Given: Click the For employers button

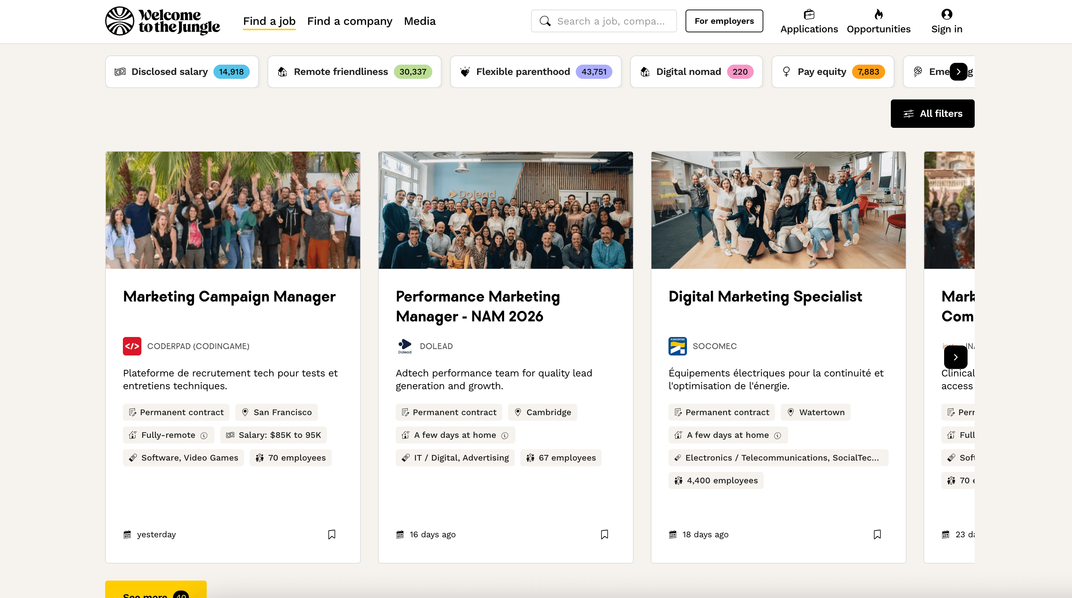Looking at the screenshot, I should (x=724, y=21).
